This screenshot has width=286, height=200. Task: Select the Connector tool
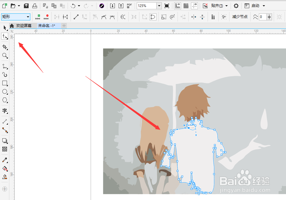(x=5, y=130)
